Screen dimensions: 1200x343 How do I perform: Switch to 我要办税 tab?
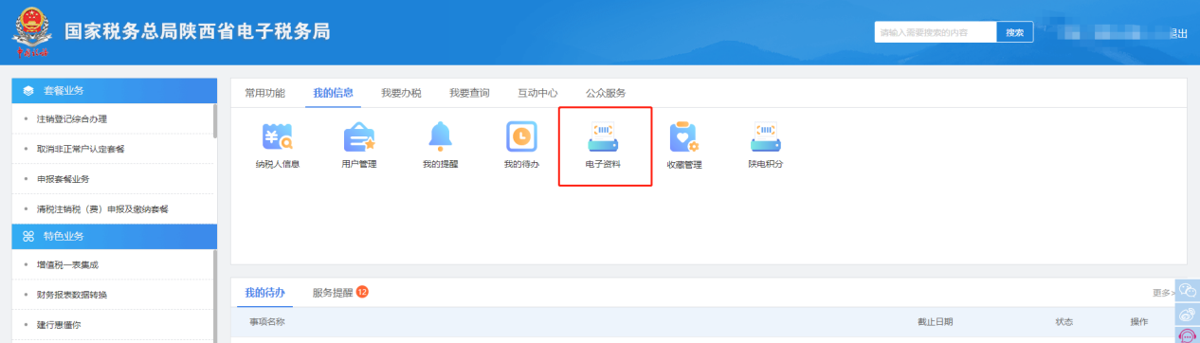click(401, 93)
